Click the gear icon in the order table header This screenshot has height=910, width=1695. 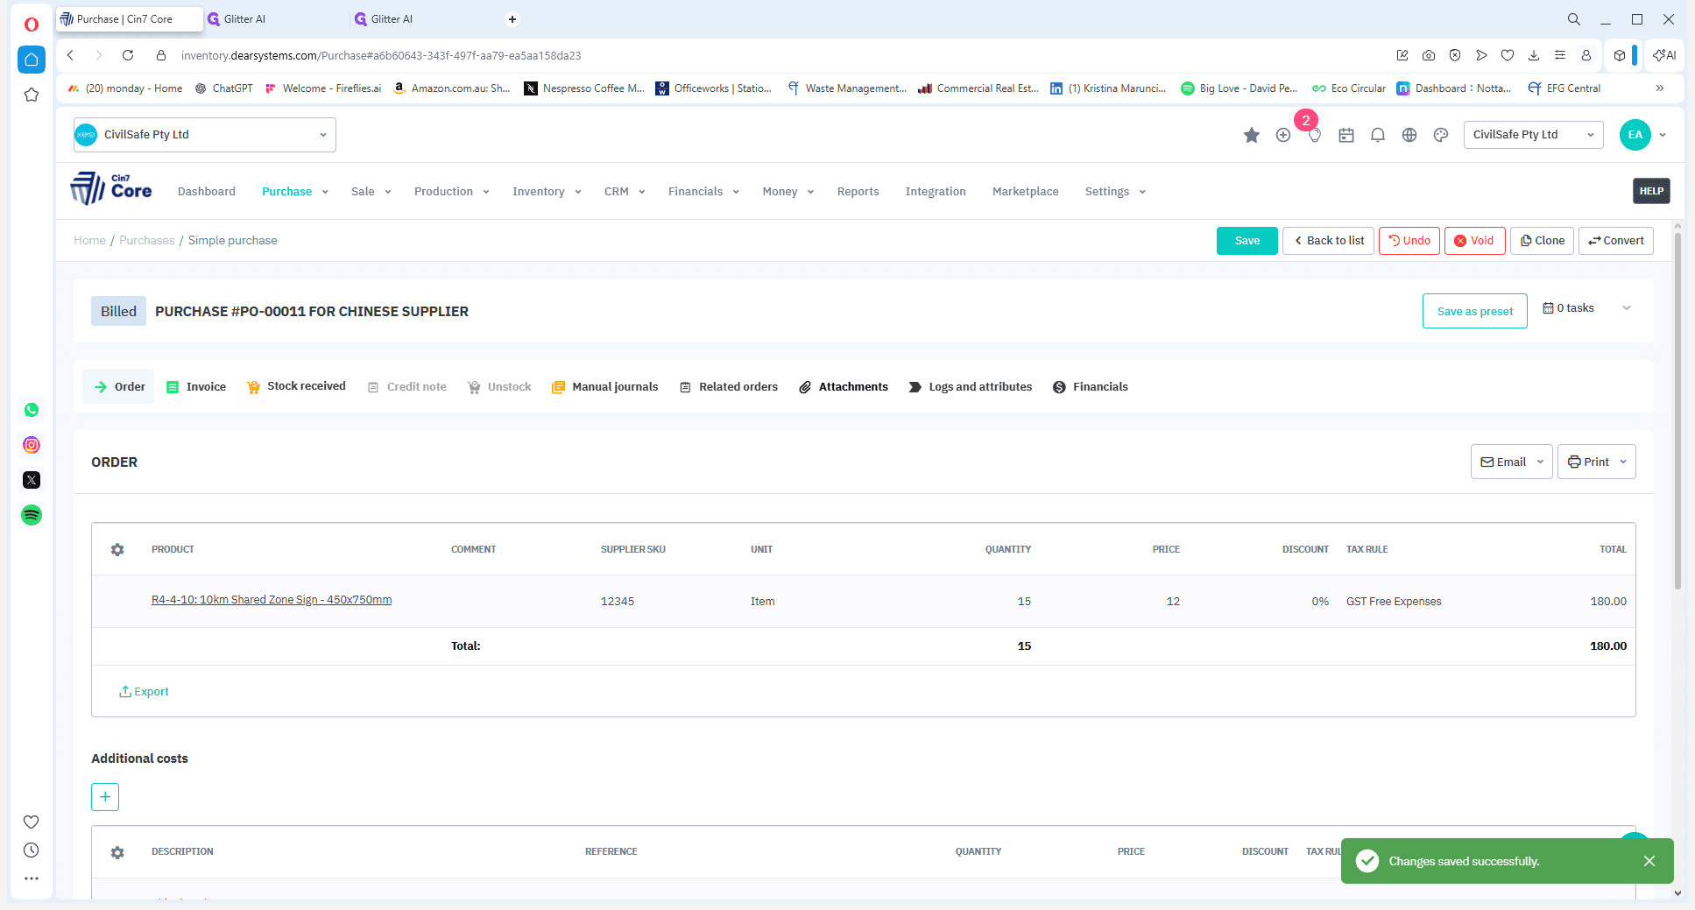click(x=117, y=549)
